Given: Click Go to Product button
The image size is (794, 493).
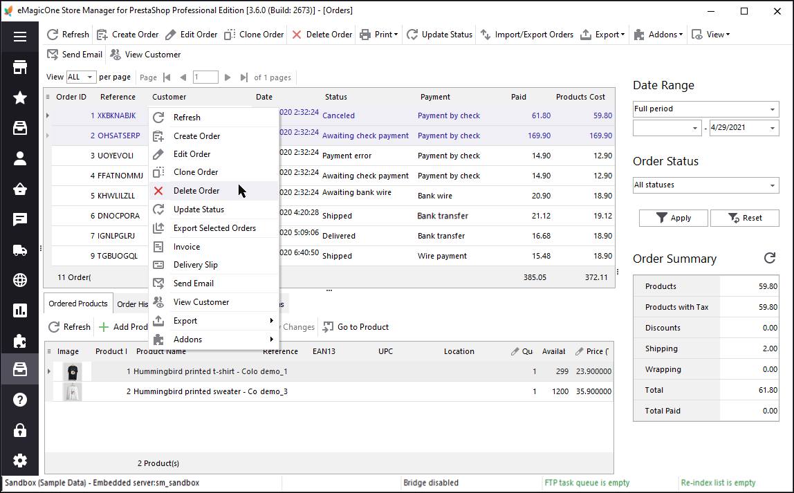Looking at the screenshot, I should (x=356, y=327).
